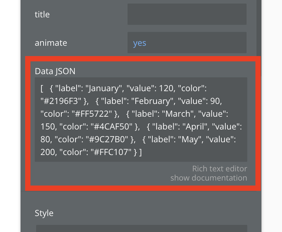Click the title input field
282x232 pixels.
(x=187, y=15)
